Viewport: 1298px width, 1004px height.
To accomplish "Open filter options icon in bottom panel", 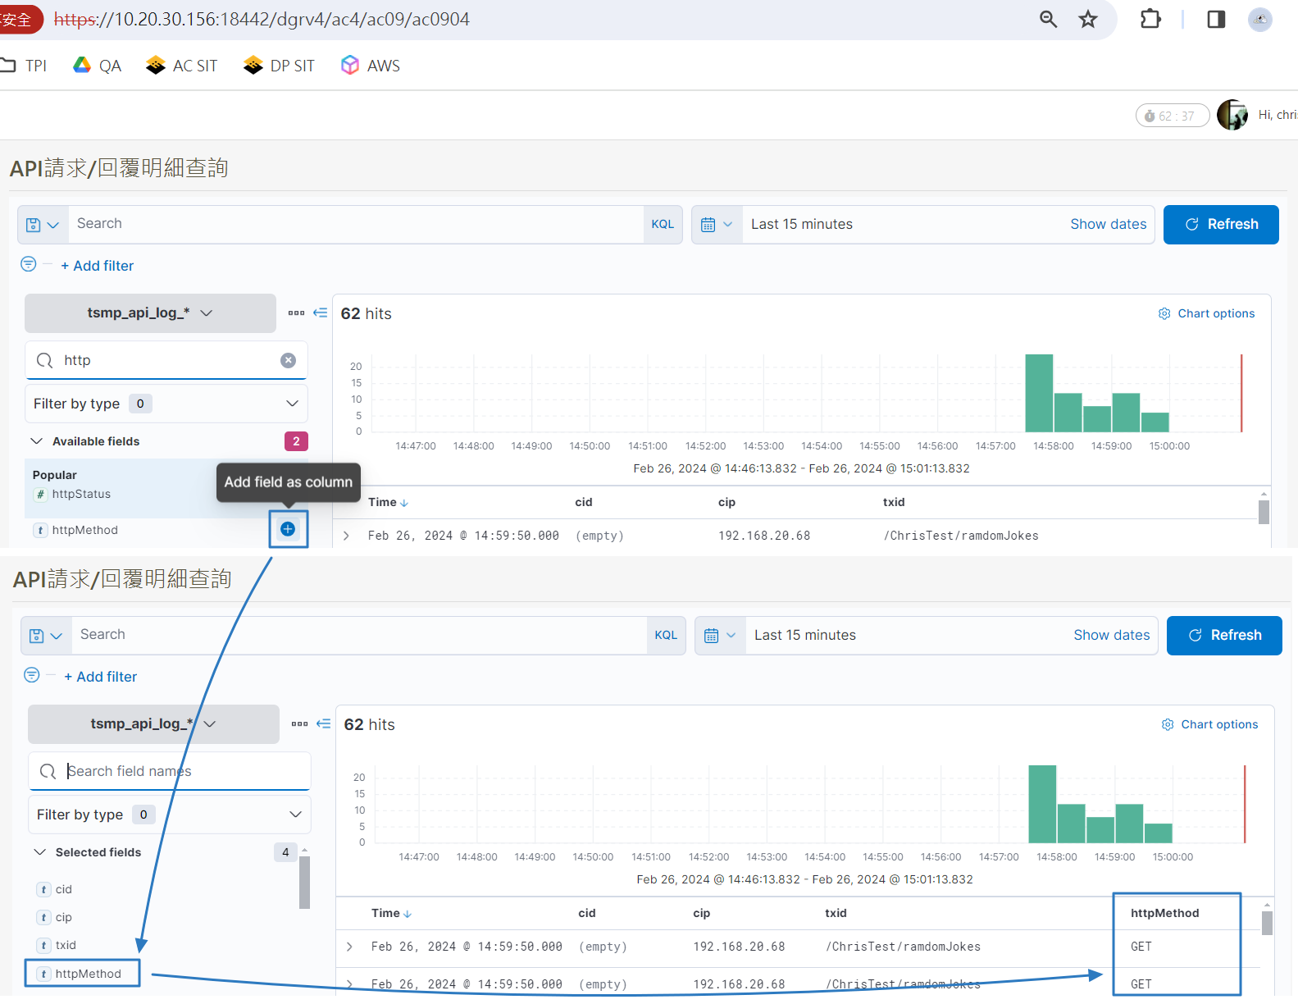I will pyautogui.click(x=32, y=675).
